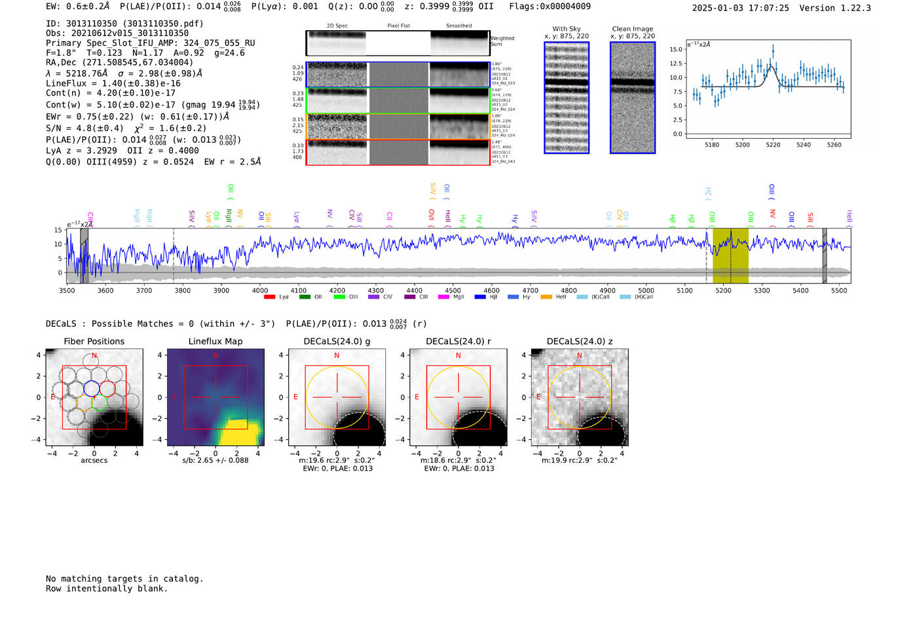Select the timestamp 2025-01-03 17:07:25
This screenshot has height=624, width=917.
(x=740, y=8)
